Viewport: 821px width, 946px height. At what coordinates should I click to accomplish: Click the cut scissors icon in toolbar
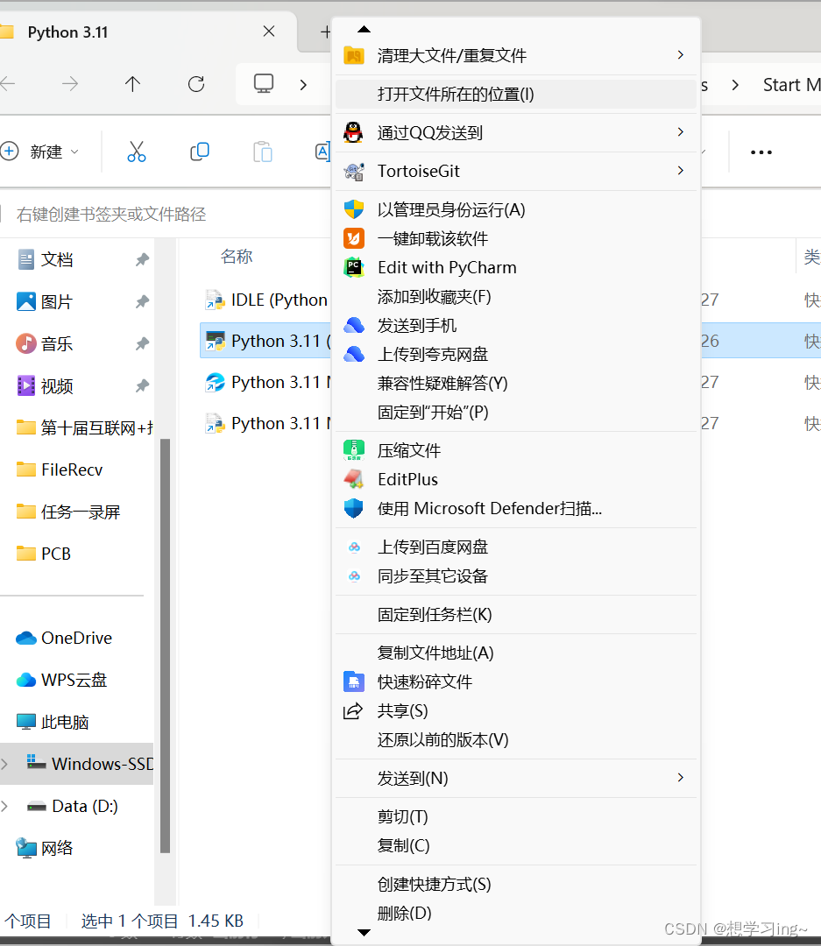[137, 152]
